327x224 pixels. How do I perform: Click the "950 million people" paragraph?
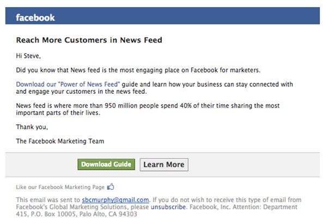click(x=148, y=109)
